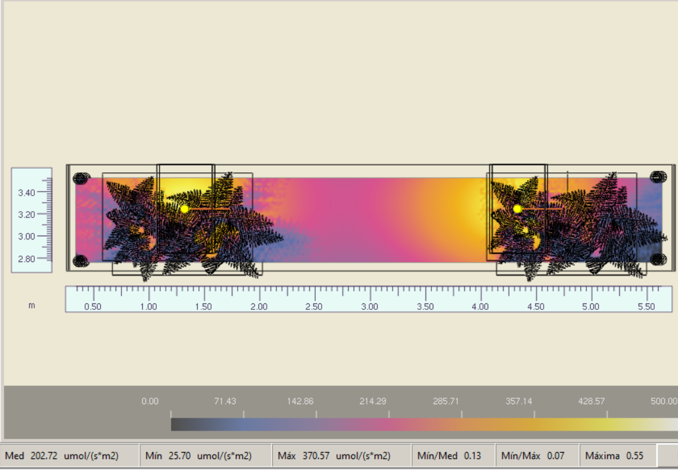Select the bottom-right corner spiral object

(657, 259)
